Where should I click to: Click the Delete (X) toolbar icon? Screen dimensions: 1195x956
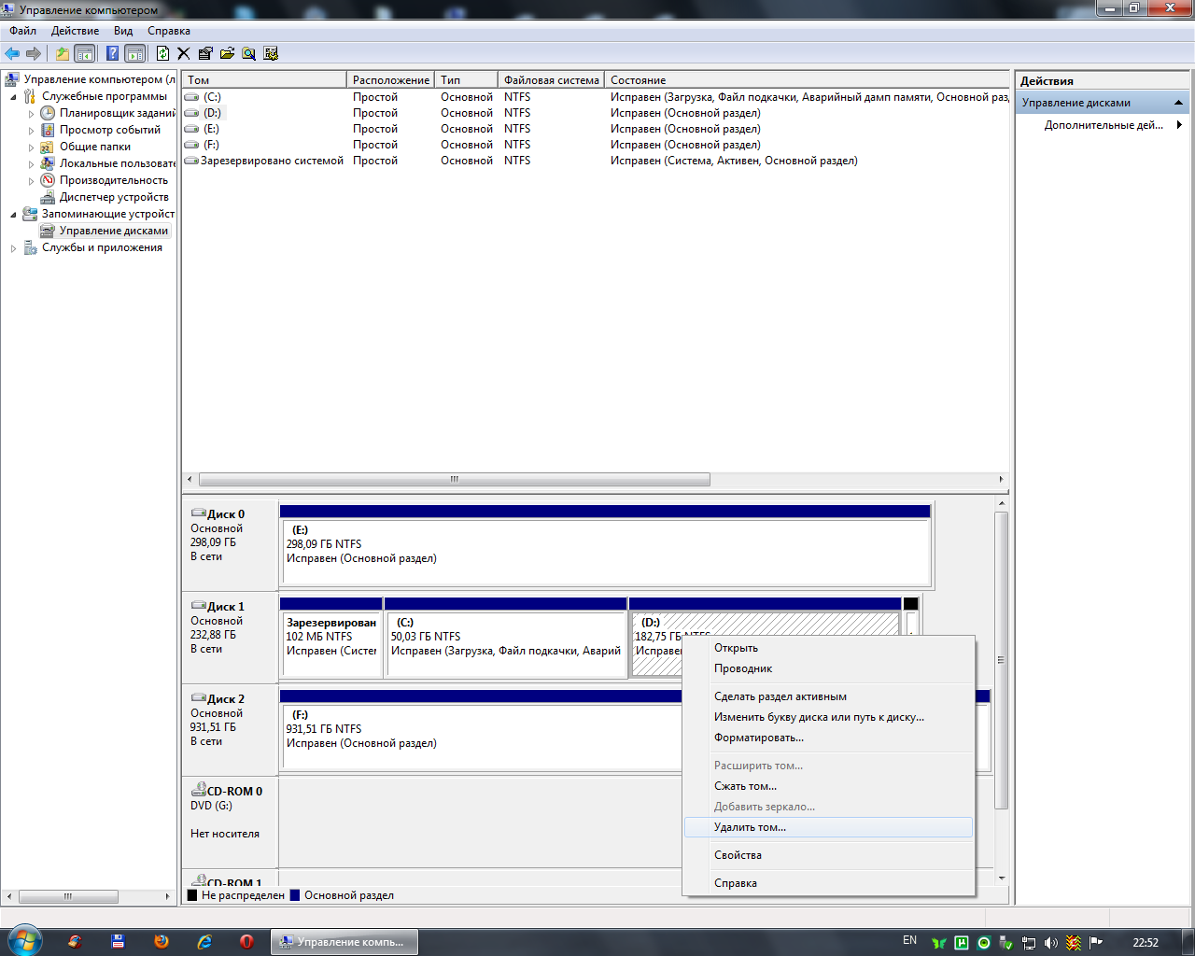point(184,53)
